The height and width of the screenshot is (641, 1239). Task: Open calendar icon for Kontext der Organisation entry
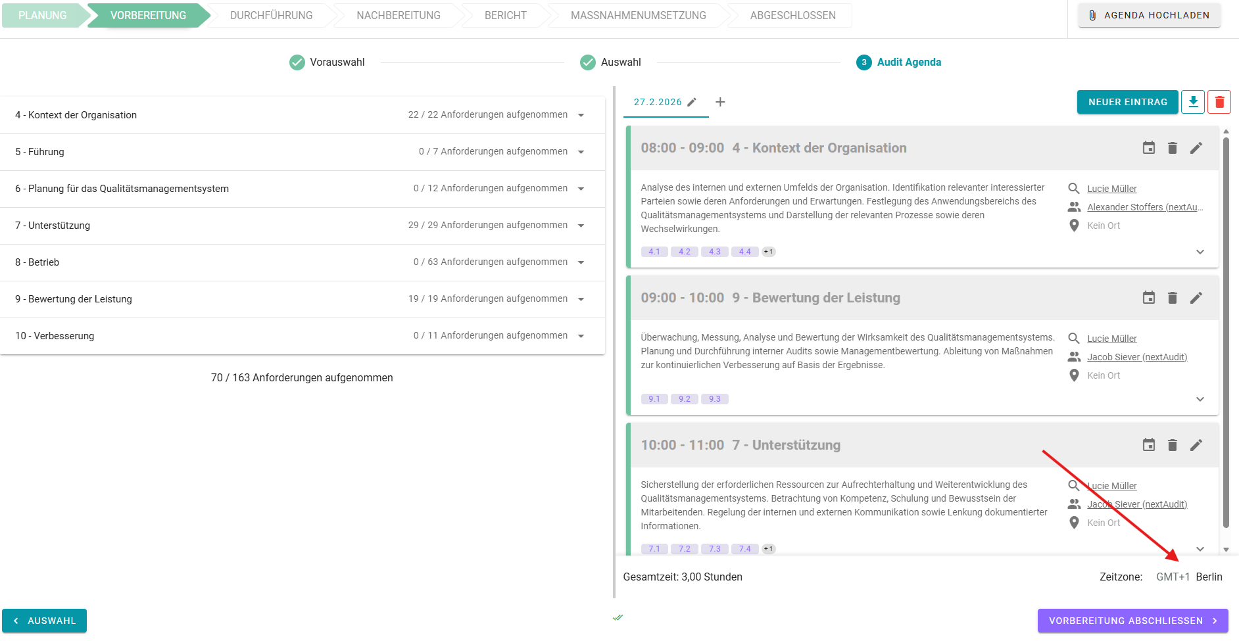(x=1148, y=148)
